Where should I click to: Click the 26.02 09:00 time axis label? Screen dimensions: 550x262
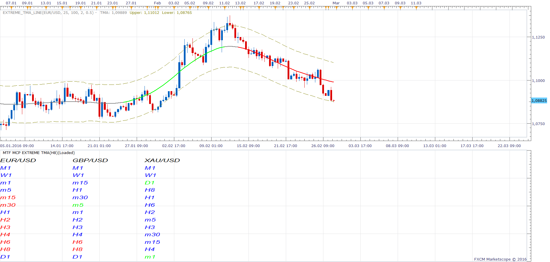[323, 146]
